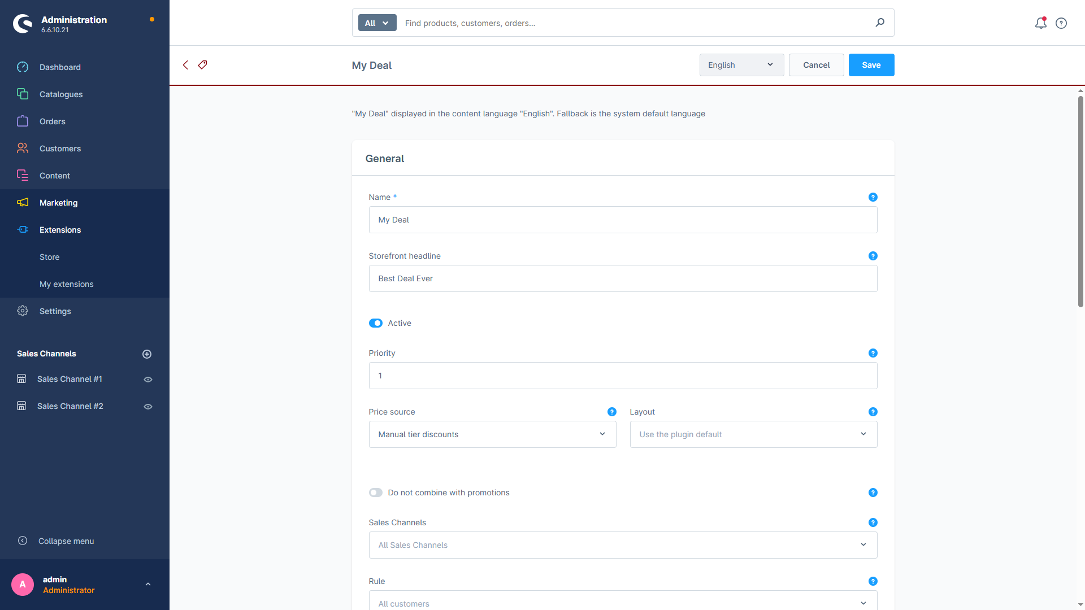Viewport: 1085px width, 610px height.
Task: Click the tag icon beside back arrow
Action: pyautogui.click(x=202, y=65)
